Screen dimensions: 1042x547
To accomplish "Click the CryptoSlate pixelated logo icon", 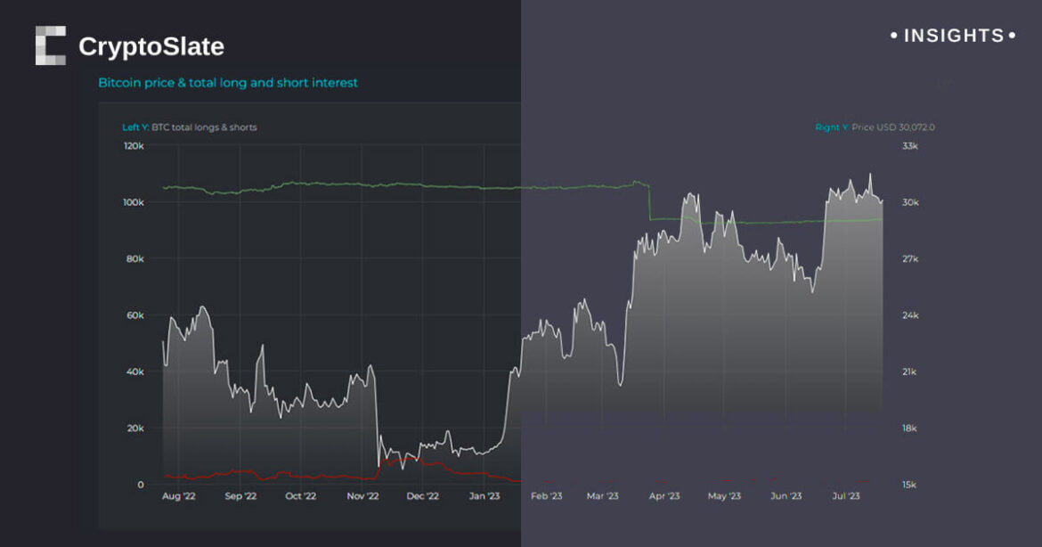I will click(x=51, y=45).
